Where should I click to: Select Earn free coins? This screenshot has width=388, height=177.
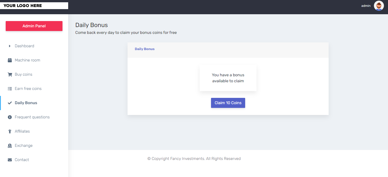34,88
